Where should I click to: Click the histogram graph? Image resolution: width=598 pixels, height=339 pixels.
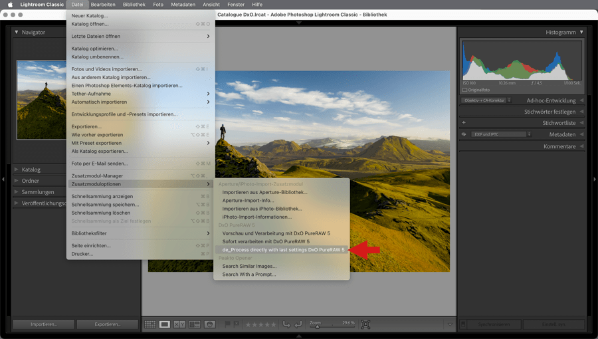pyautogui.click(x=522, y=60)
